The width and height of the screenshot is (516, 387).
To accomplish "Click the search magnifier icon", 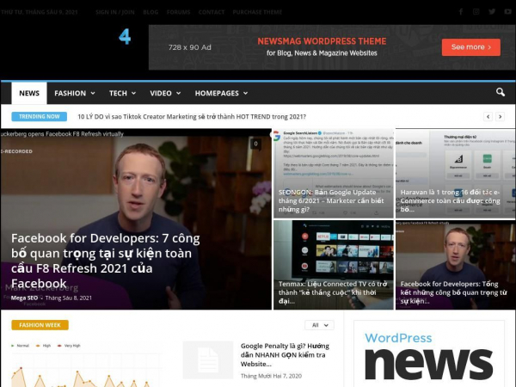I will pos(501,92).
